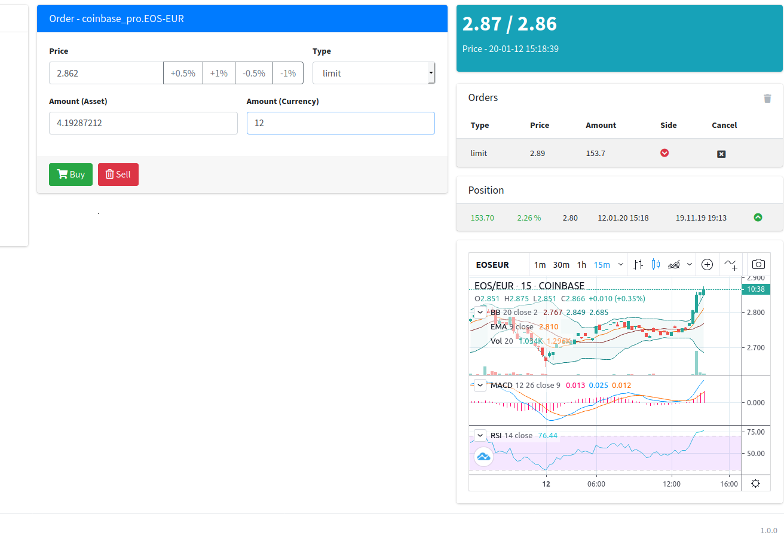Image resolution: width=784 pixels, height=535 pixels.
Task: Apply the +0.5% price adjustment
Action: (183, 73)
